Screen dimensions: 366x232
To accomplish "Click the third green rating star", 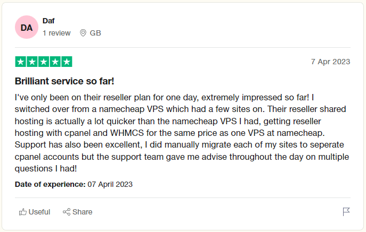I will pos(44,62).
